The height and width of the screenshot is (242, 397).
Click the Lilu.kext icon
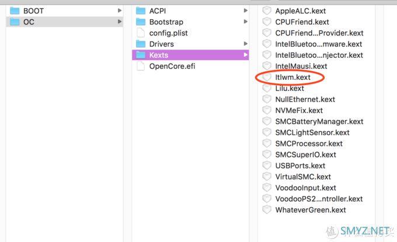point(267,88)
